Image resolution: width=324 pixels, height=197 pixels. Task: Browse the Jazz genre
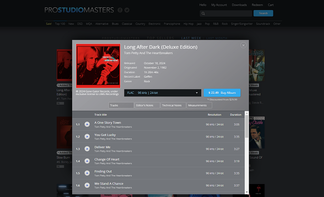[x=199, y=24]
